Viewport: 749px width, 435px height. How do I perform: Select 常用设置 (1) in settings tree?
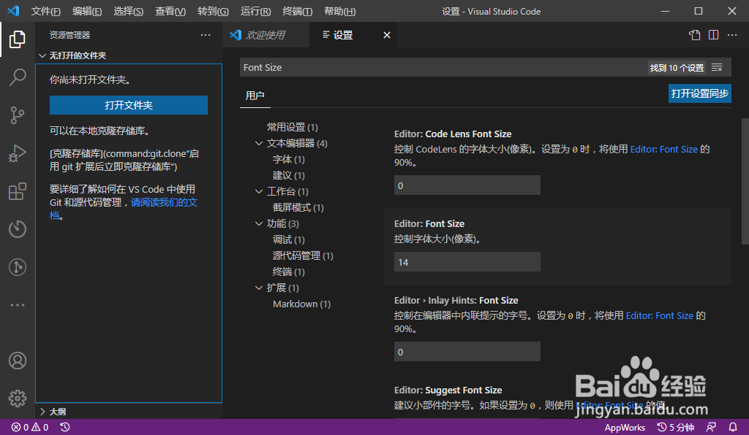(x=292, y=127)
